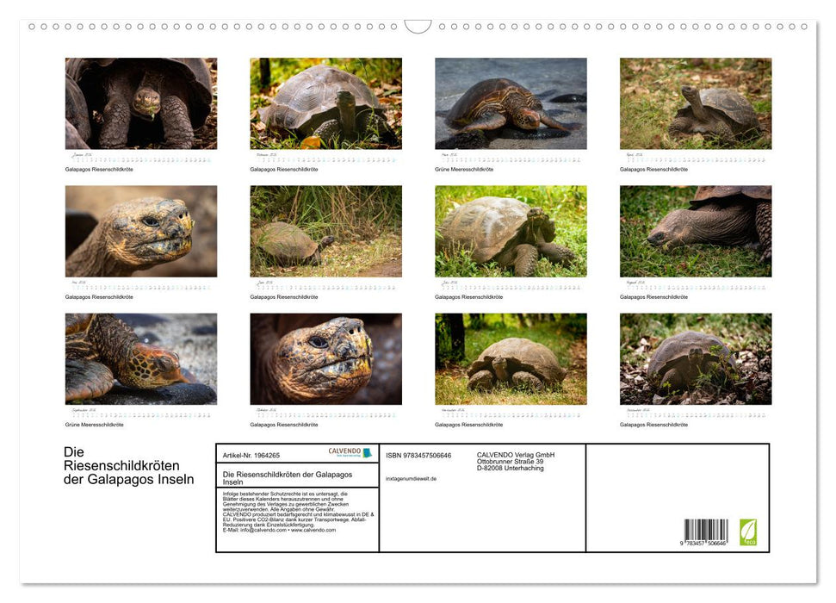Click the teal bookmark icon beside CALVENDO
Image resolution: width=836 pixels, height=603 pixels.
(x=367, y=451)
